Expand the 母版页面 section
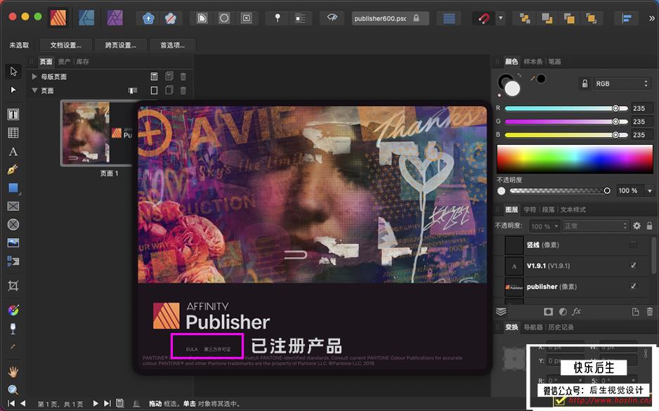 (34, 77)
